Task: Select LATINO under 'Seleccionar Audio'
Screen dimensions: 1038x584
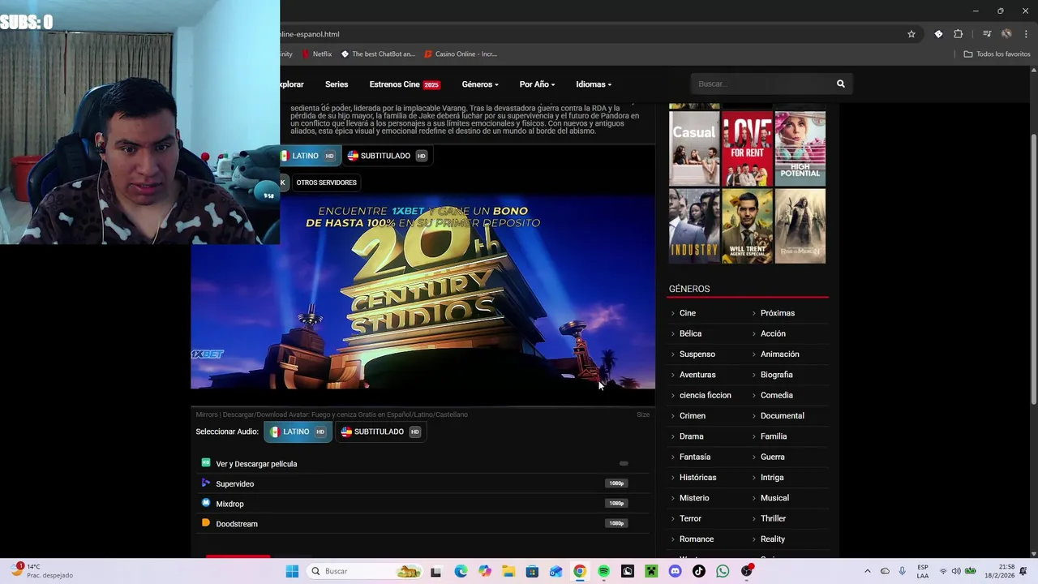Action: click(x=298, y=432)
